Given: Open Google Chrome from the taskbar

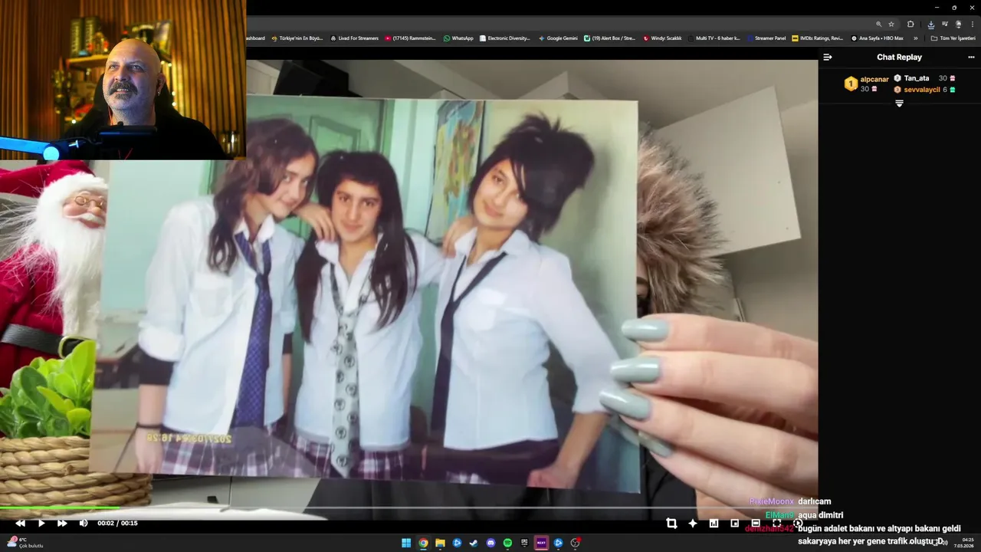Looking at the screenshot, I should coord(423,543).
